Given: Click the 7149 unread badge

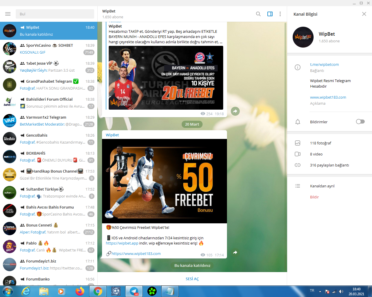Looking at the screenshot, I should [89, 52].
